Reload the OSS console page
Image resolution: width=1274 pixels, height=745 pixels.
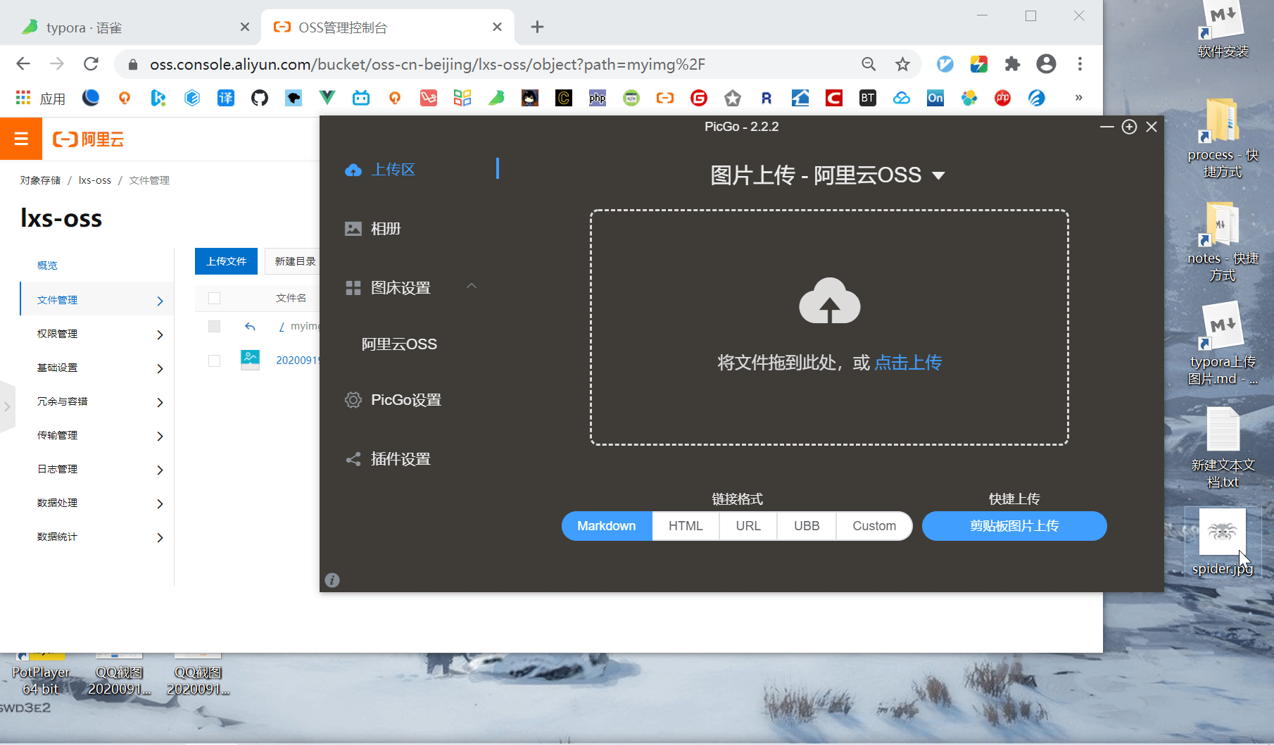91,64
